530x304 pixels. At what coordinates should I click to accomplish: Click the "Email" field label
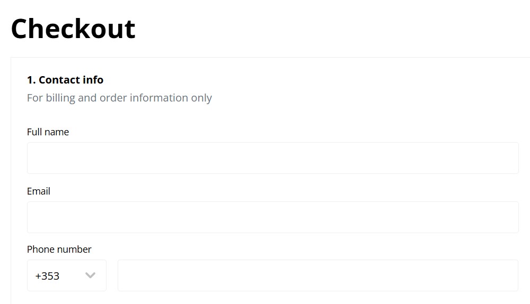coord(39,191)
